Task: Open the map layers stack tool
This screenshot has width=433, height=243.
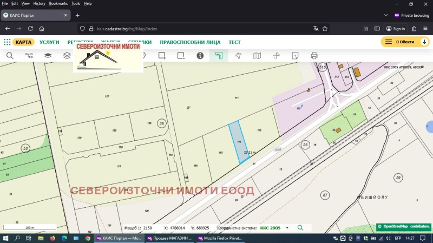Action: 48,55
